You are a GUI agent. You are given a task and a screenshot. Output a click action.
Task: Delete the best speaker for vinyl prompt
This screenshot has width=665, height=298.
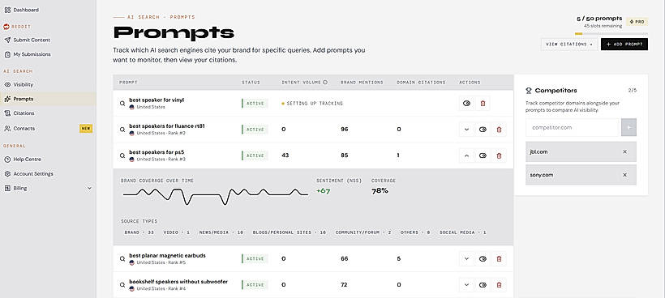[x=483, y=104]
